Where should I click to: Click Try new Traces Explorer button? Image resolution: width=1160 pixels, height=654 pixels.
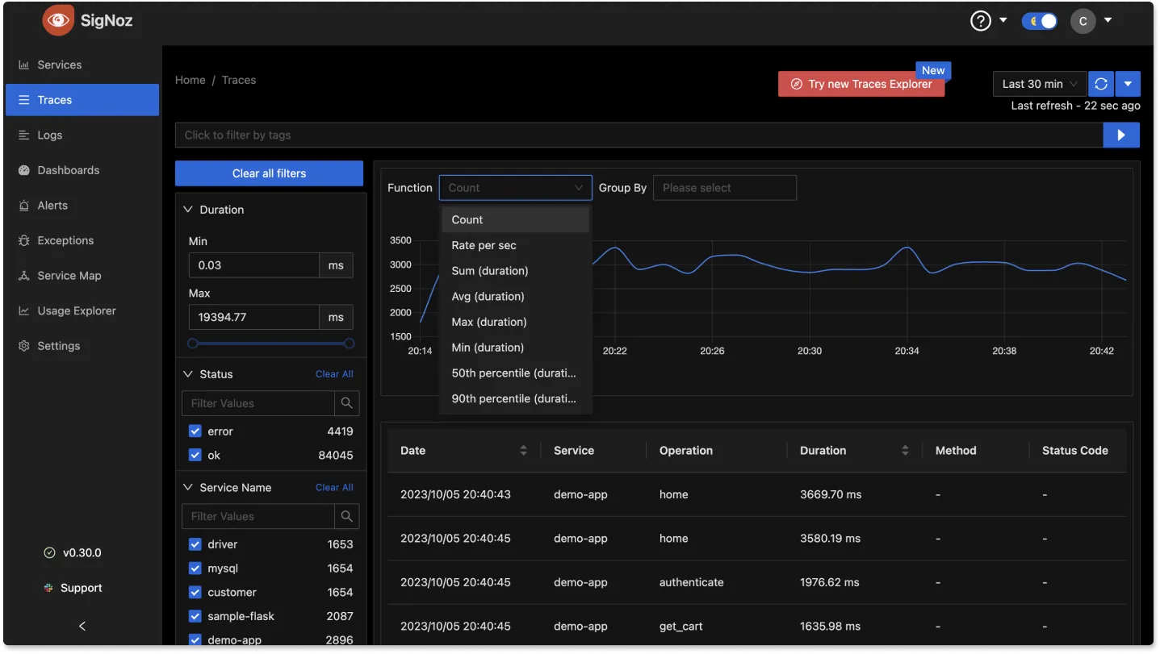[861, 84]
